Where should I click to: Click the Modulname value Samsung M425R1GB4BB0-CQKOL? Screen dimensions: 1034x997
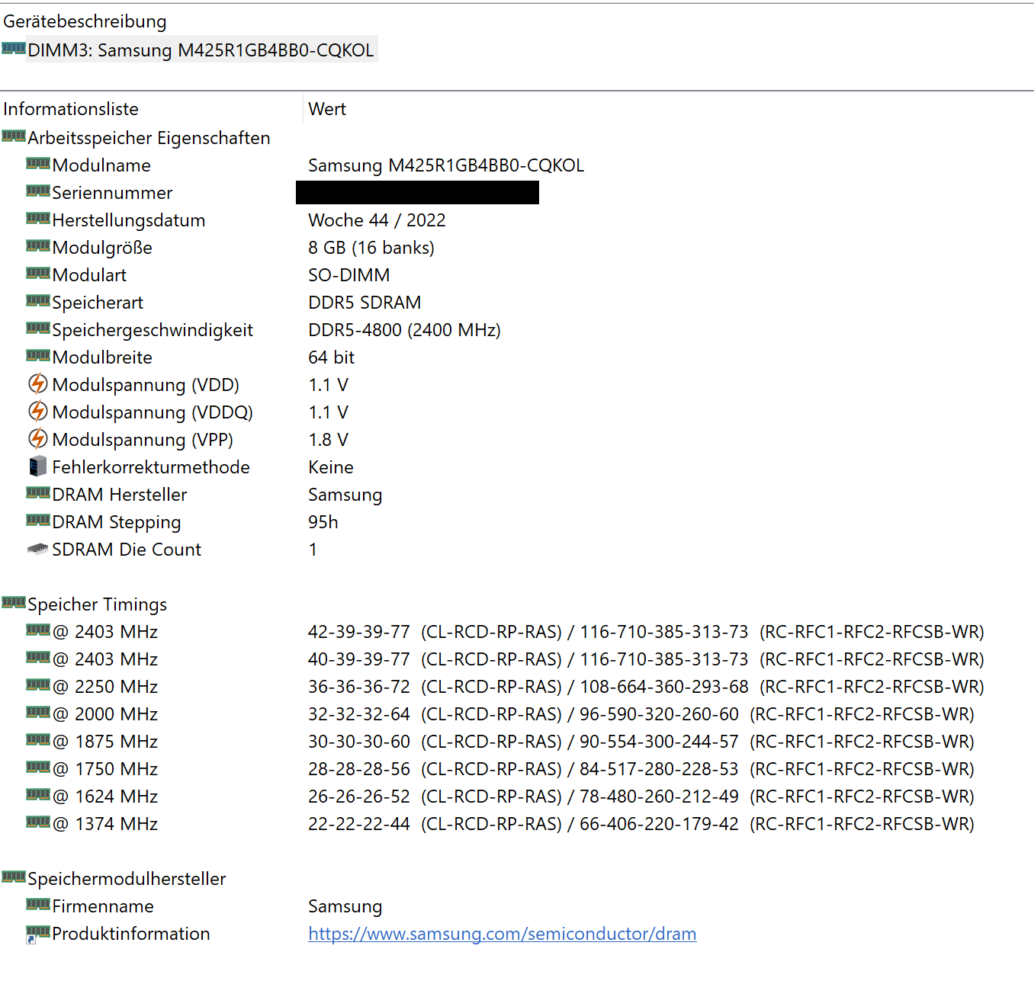point(446,165)
